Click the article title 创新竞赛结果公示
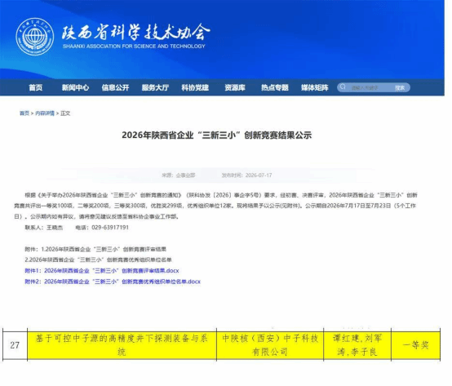 coord(217,135)
